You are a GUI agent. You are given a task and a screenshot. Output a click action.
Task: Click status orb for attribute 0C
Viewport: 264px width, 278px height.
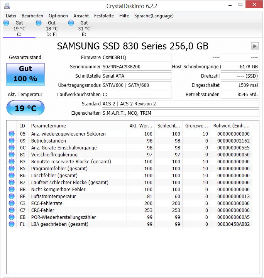pos(12,147)
